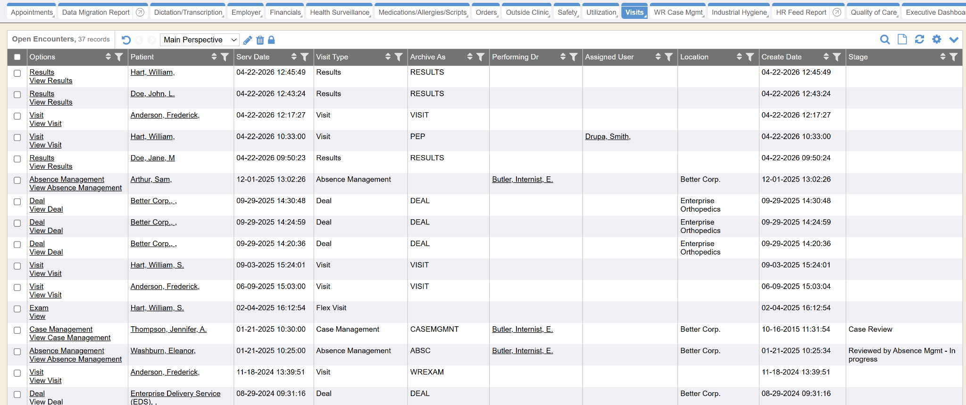Screen dimensions: 966x405
Task: Open the View Case Management link
Action: click(70, 338)
